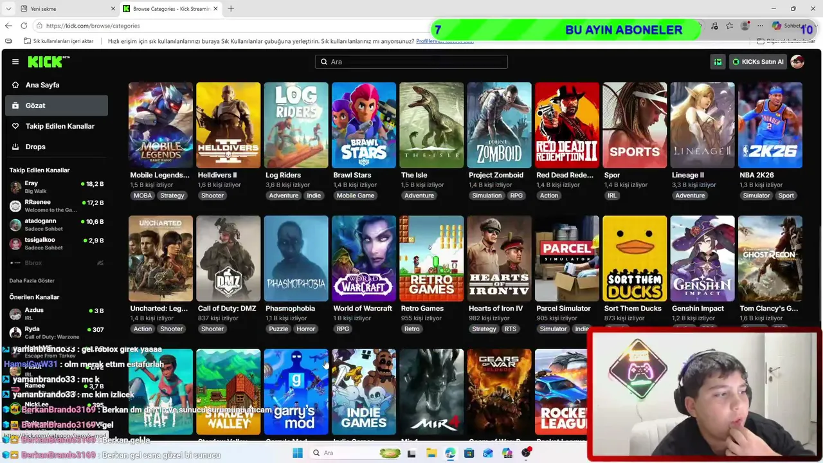
Task: Open Eray's channel in followed list
Action: click(57, 187)
